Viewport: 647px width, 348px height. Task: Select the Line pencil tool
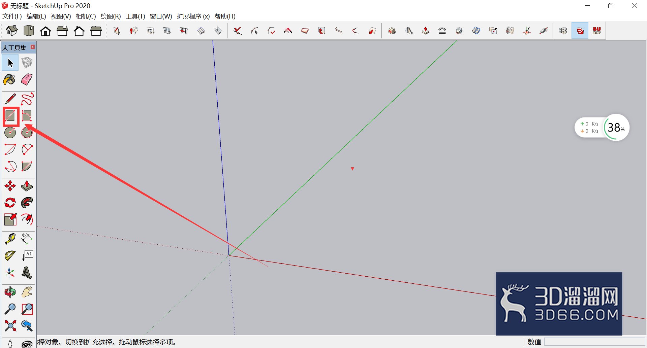(10, 99)
